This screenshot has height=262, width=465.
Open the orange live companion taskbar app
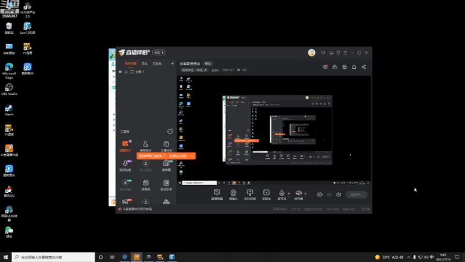coord(137,257)
